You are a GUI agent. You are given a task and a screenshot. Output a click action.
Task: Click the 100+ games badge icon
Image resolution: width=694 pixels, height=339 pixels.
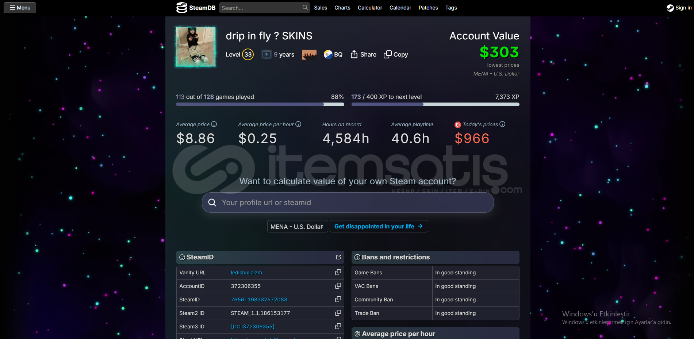pos(309,54)
